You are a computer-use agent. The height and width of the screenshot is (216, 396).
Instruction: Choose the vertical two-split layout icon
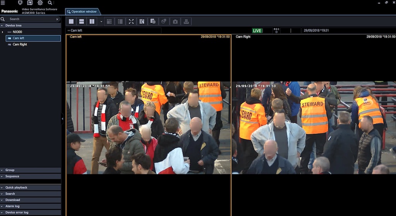[92, 21]
